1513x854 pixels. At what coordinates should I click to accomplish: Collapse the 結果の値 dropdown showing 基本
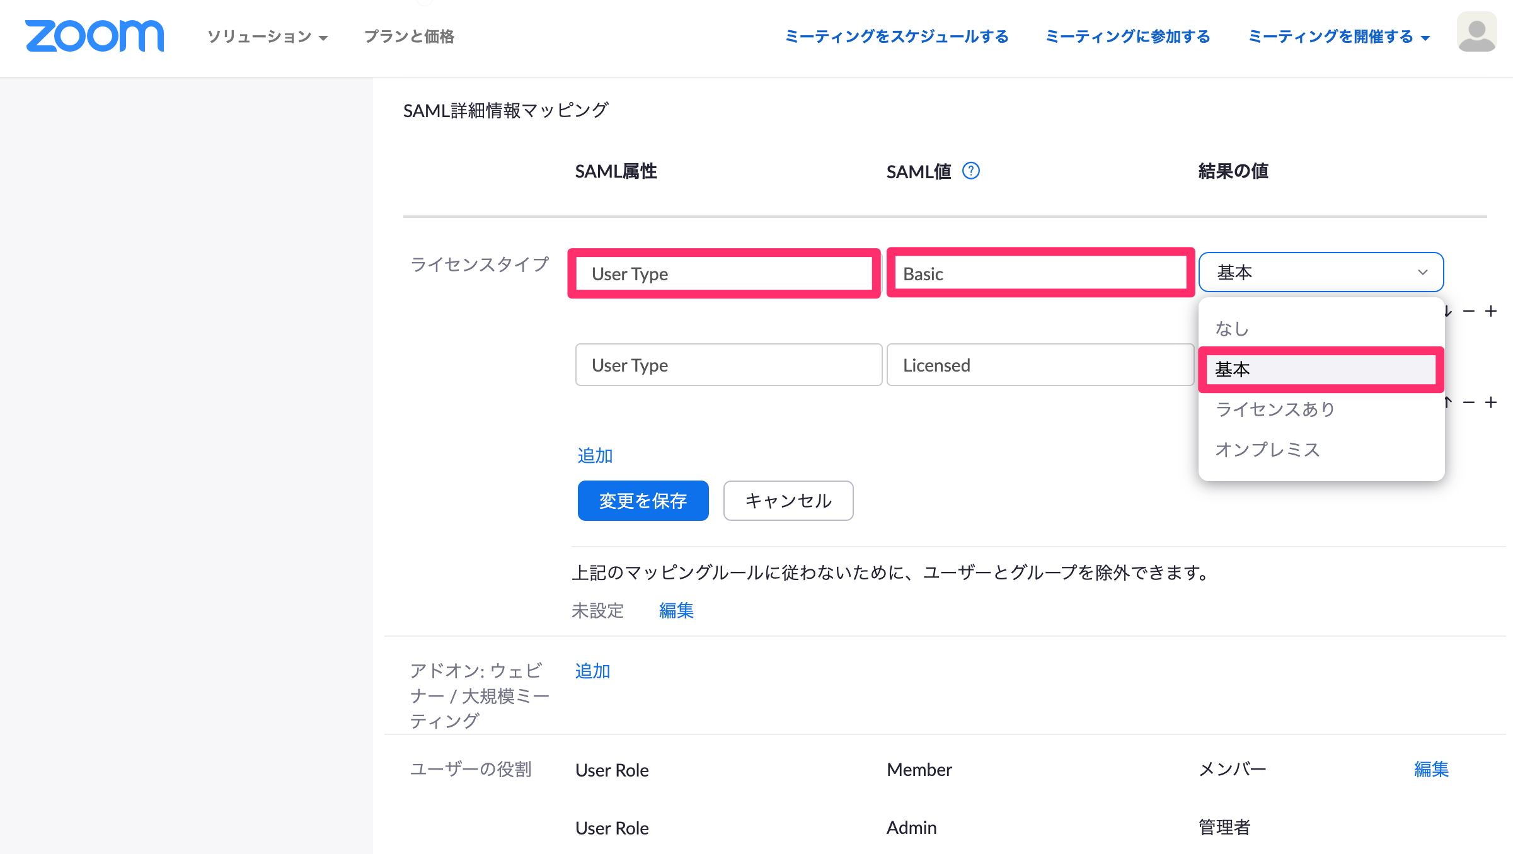[x=1321, y=272]
